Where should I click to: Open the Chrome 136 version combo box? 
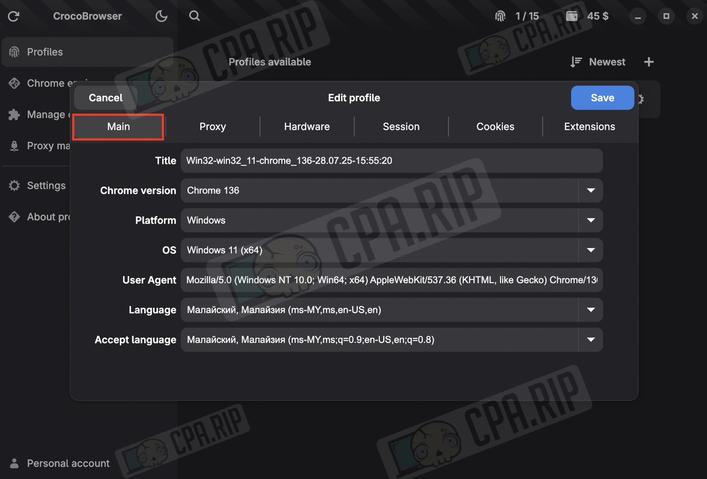[x=392, y=190]
